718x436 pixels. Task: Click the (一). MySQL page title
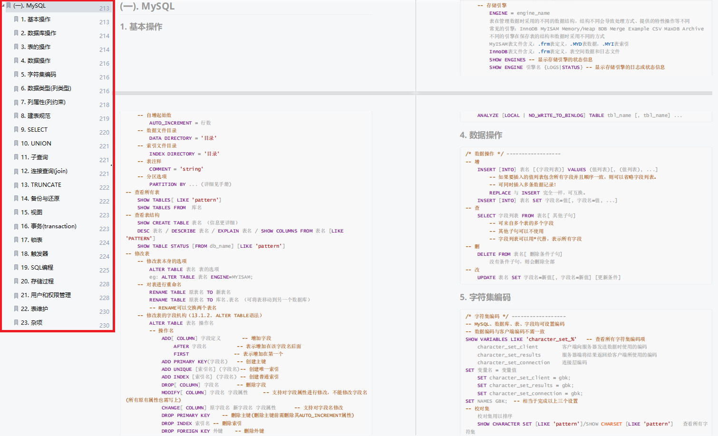(x=147, y=6)
